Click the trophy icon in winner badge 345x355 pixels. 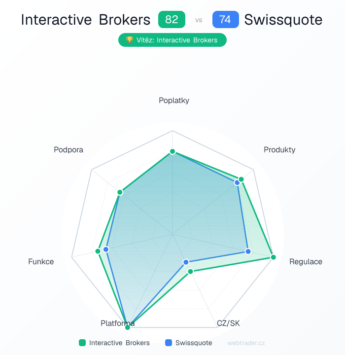click(130, 40)
